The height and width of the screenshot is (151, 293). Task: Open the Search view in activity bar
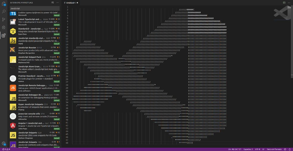click(x=4, y=11)
